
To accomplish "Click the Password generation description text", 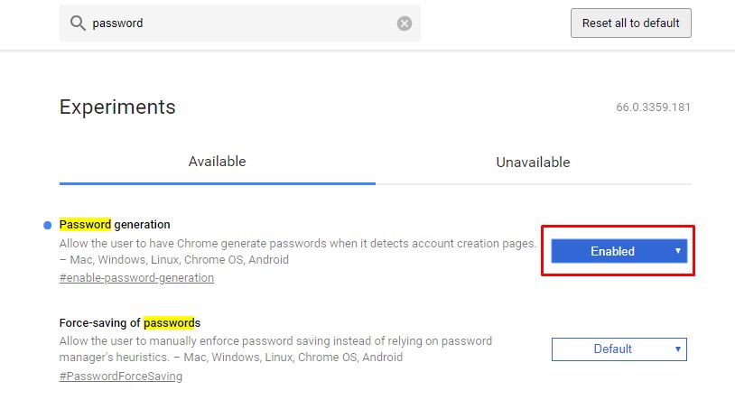I will pyautogui.click(x=298, y=244).
